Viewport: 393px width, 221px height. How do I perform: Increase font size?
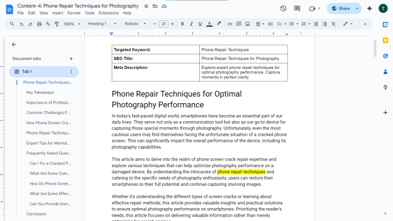click(x=172, y=24)
